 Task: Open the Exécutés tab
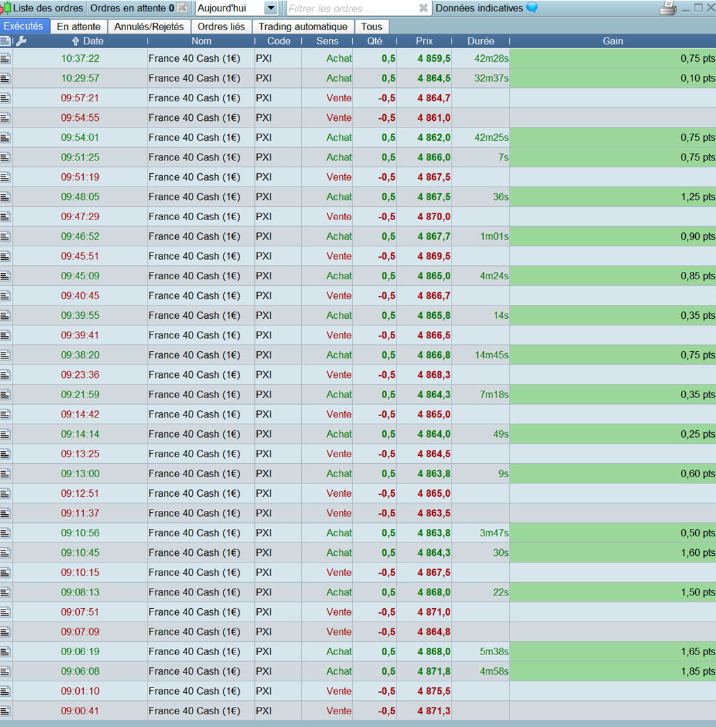24,26
